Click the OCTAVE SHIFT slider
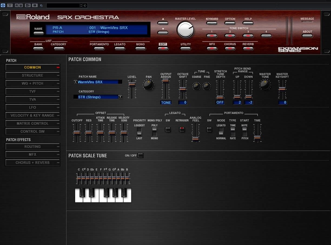 tap(183, 89)
